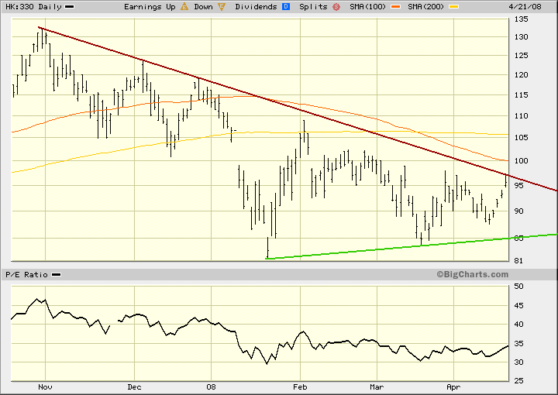
Task: Click the 81 price axis label
Action: point(518,260)
